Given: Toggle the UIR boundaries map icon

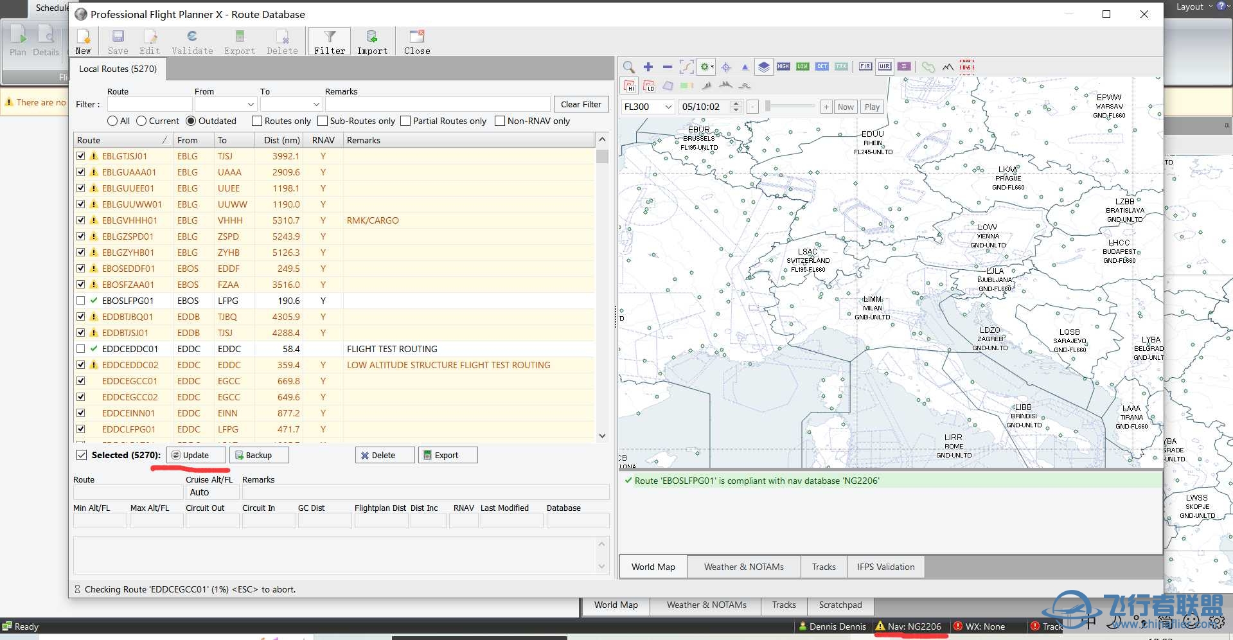Looking at the screenshot, I should tap(885, 67).
